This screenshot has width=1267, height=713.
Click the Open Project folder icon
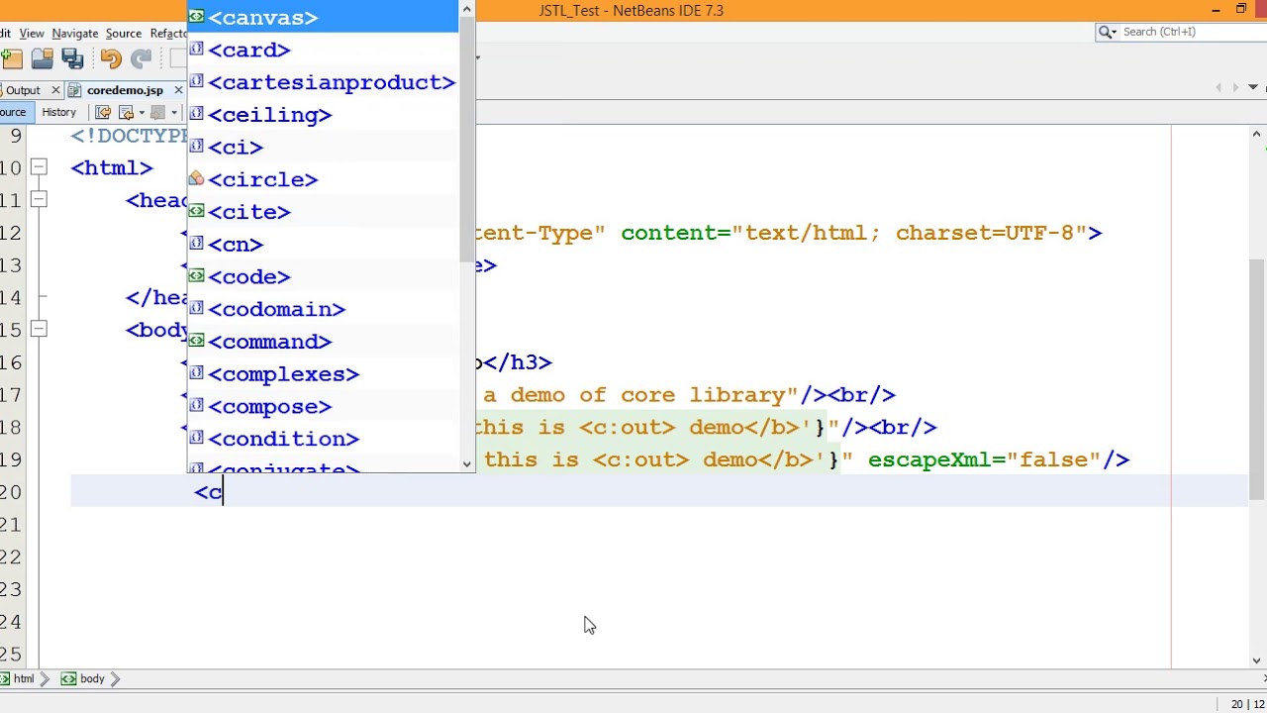pyautogui.click(x=42, y=59)
